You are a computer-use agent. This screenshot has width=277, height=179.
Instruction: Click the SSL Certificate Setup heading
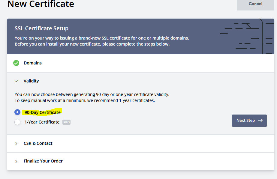point(41,28)
